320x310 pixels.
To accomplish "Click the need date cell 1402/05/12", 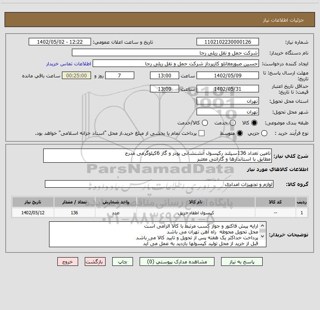I will tap(33, 213).
